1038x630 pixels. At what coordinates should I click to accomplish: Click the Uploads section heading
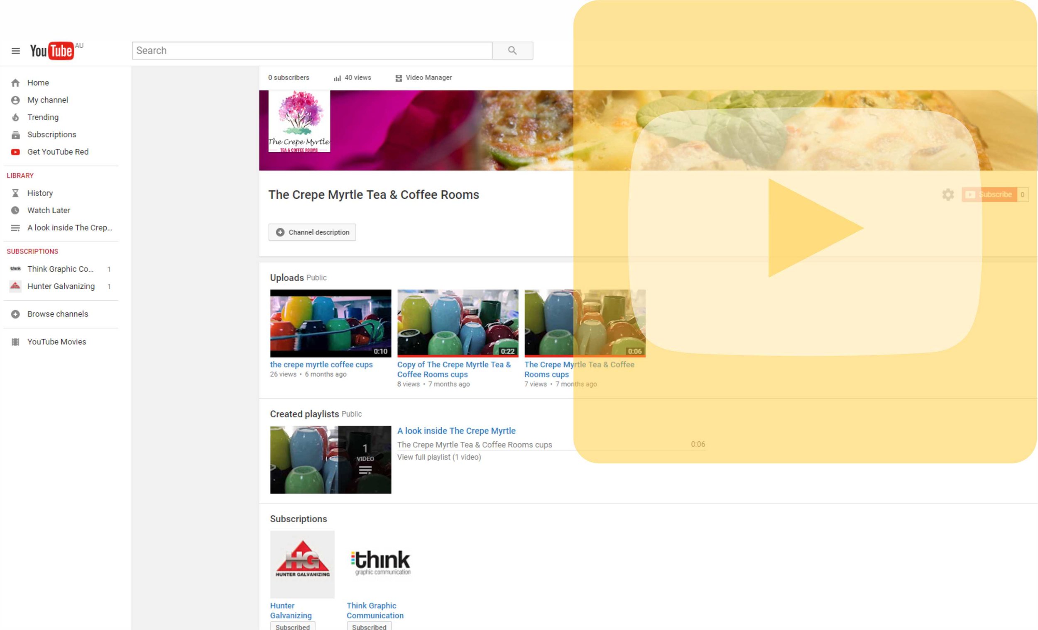coord(287,278)
